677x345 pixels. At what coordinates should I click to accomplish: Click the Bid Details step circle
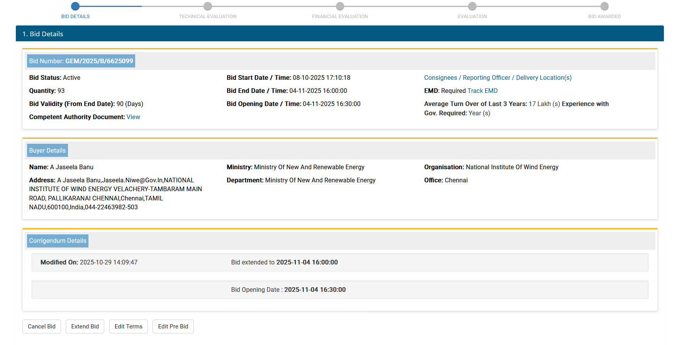point(75,6)
